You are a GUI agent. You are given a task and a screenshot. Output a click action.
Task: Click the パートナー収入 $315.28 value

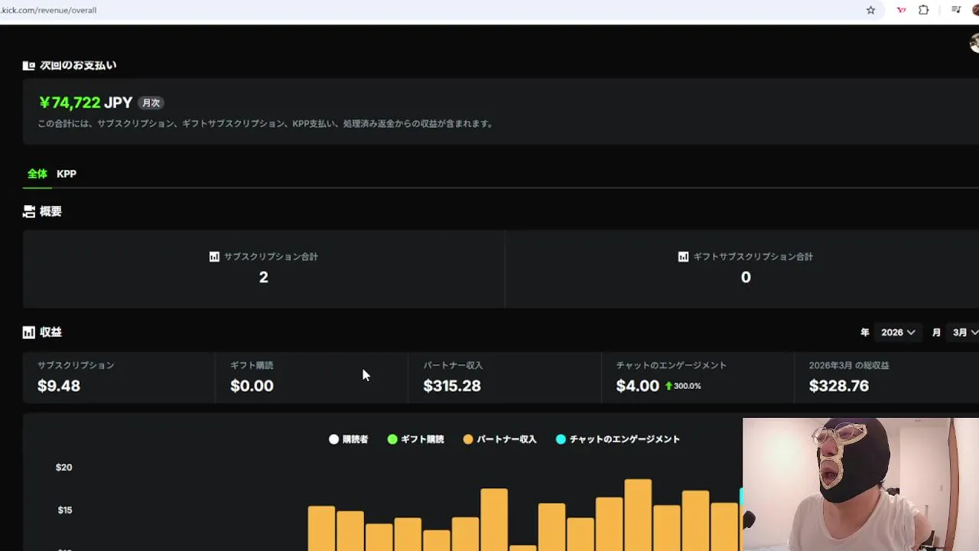pos(452,386)
